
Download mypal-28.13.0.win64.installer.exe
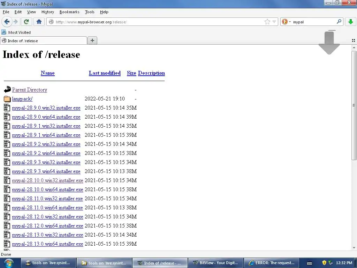(47, 244)
